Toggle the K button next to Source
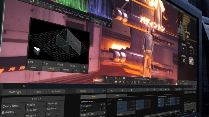209x117 pixels. [x=92, y=91]
